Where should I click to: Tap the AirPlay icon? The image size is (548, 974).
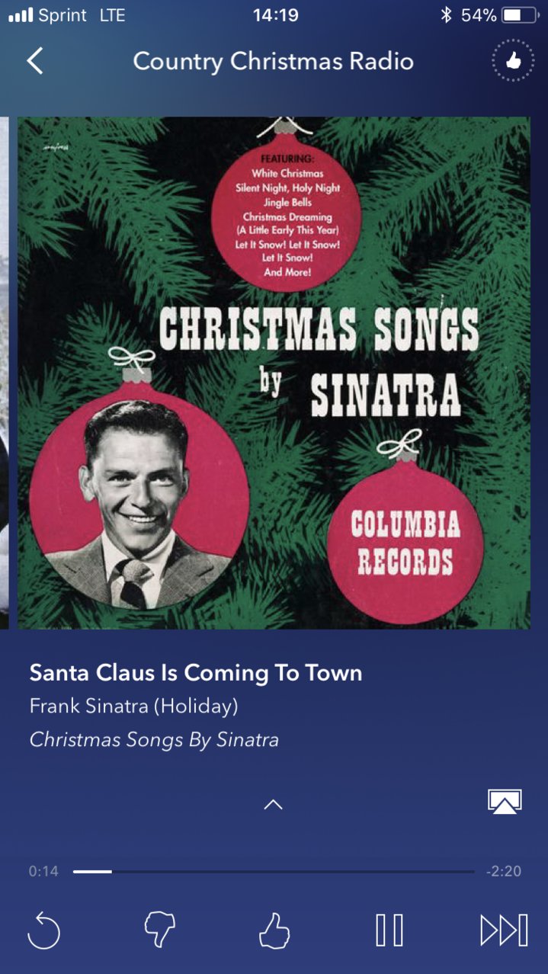[505, 802]
